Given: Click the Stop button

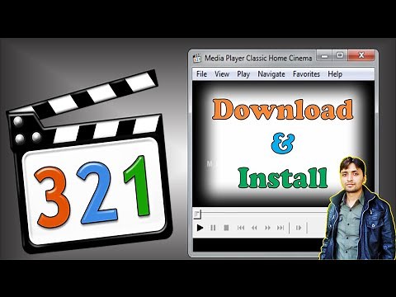Looking at the screenshot, I should pyautogui.click(x=226, y=228).
